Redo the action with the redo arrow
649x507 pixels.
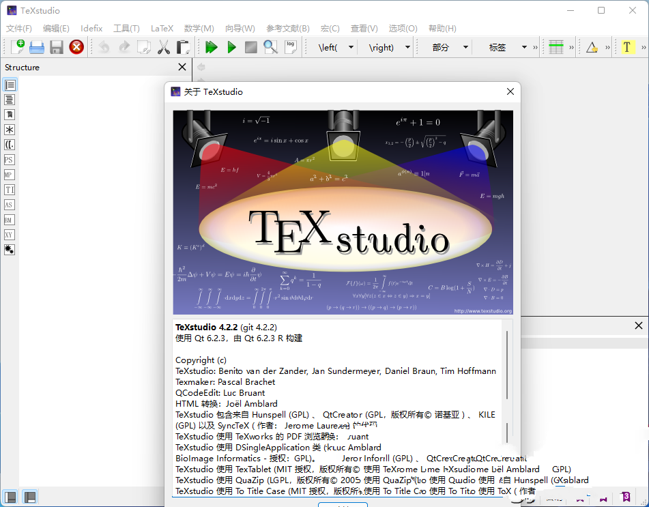click(124, 47)
